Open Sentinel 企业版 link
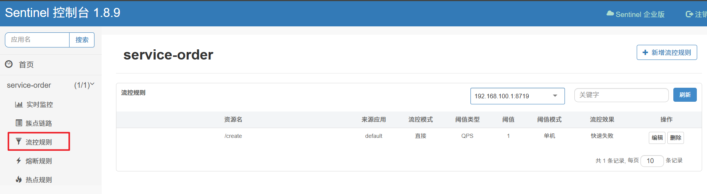The width and height of the screenshot is (707, 194). tap(640, 14)
